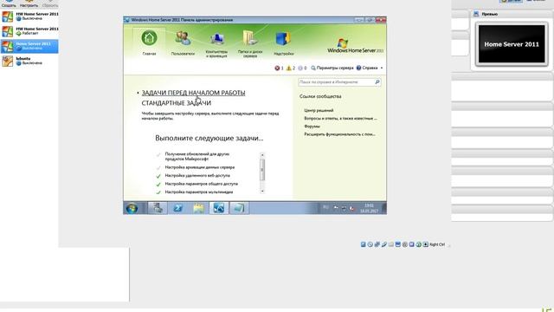Open the Форумы community link
Image resolution: width=554 pixels, height=312 pixels.
pyautogui.click(x=312, y=127)
